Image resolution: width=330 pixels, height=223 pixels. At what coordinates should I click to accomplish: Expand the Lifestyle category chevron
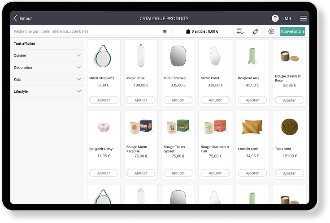coord(79,91)
